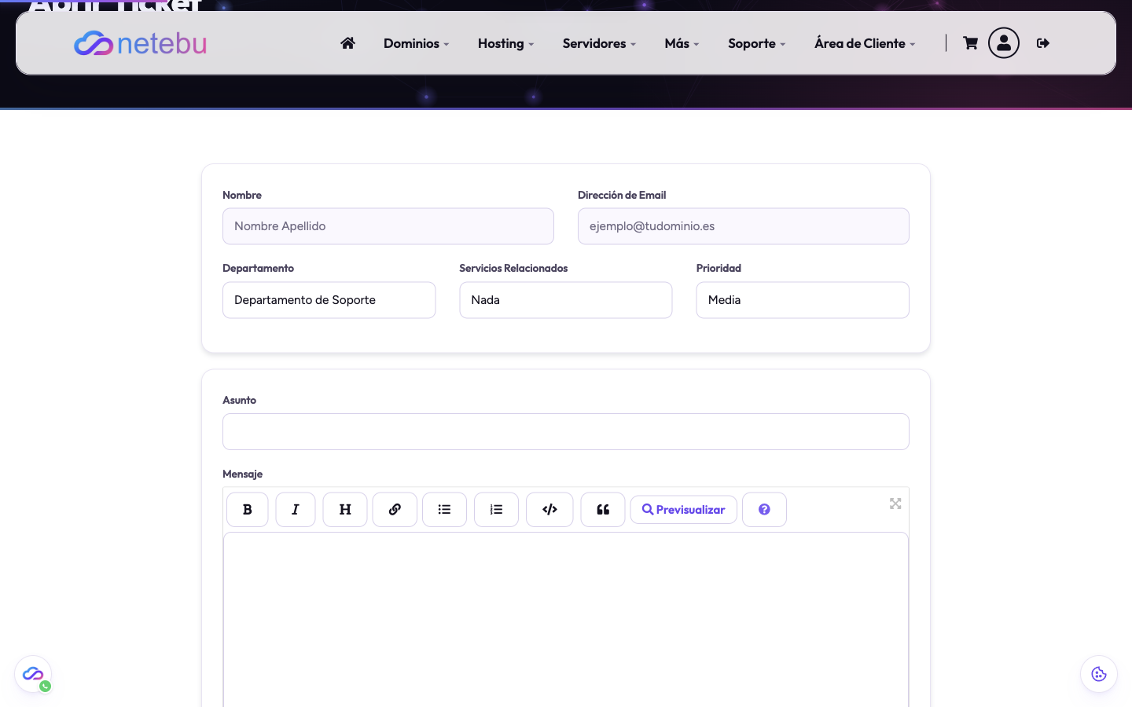This screenshot has height=707, width=1132.
Task: Insert a bulleted list
Action: coord(444,510)
